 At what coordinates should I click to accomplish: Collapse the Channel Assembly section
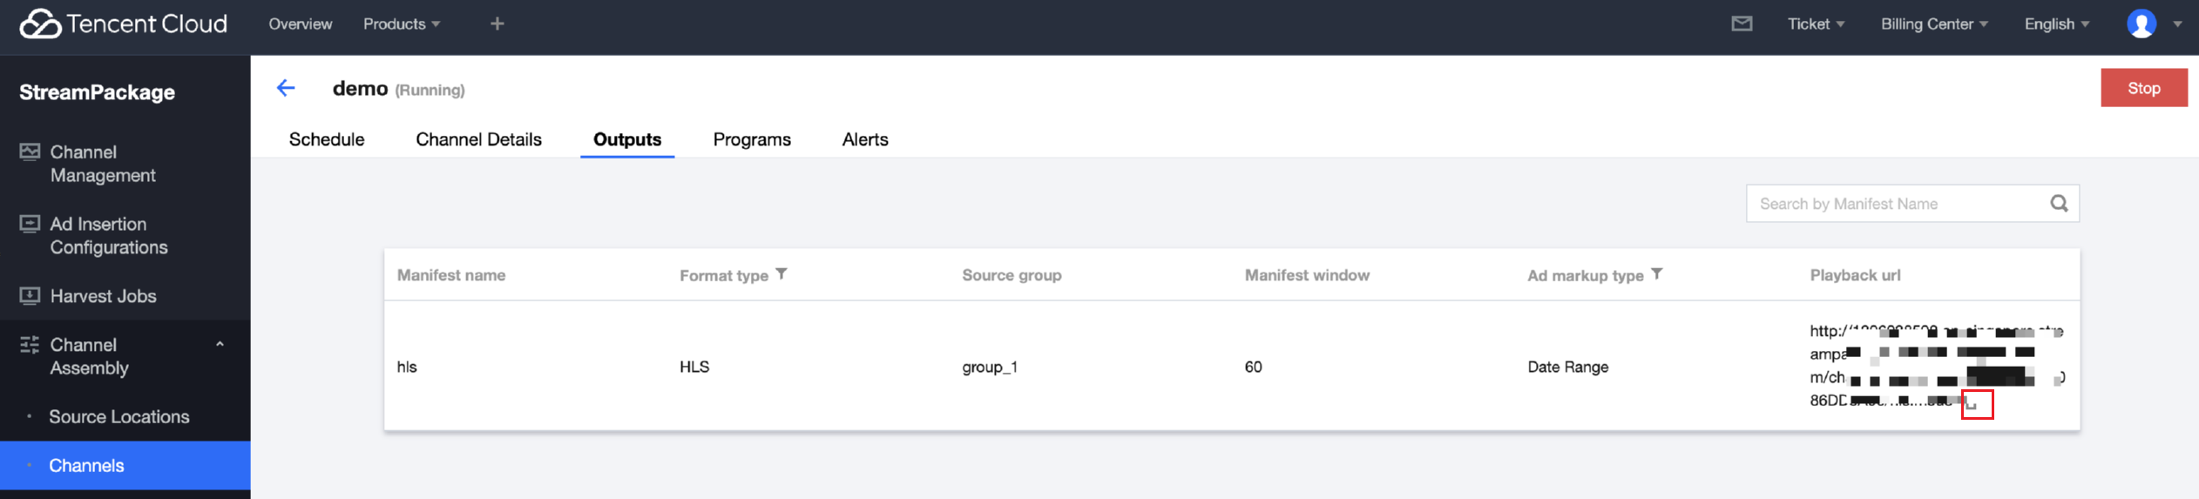point(220,345)
